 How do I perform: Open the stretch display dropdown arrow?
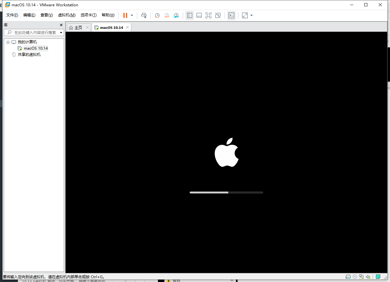252,15
